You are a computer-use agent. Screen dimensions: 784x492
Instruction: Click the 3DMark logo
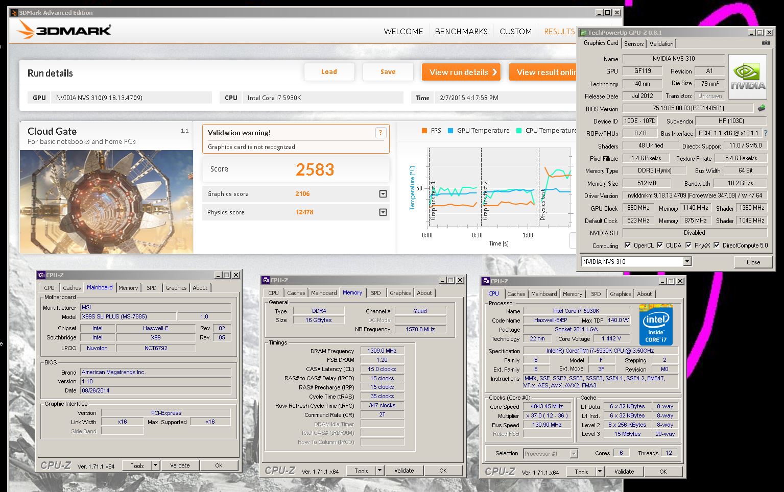64,31
